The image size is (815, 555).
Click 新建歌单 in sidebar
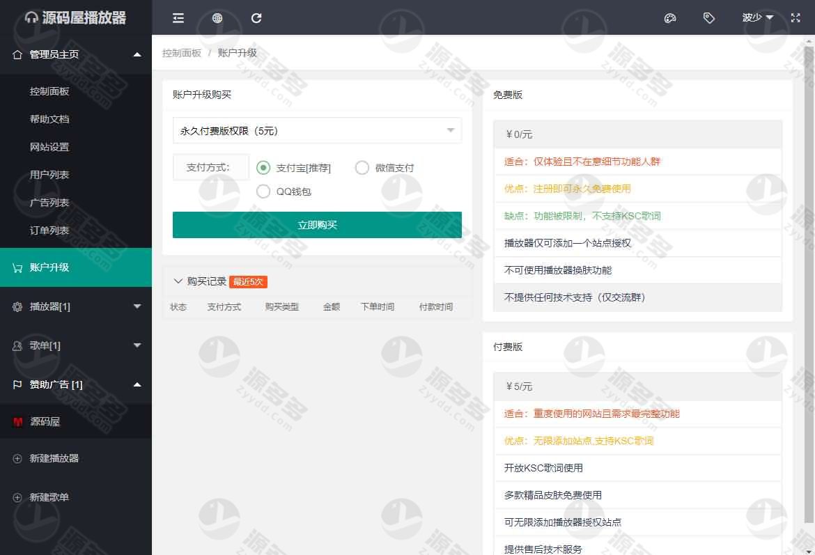[49, 497]
